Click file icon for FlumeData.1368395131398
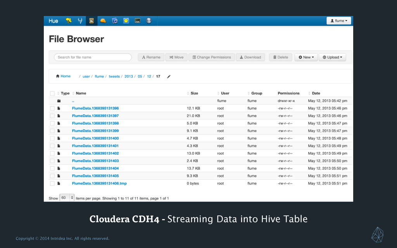Screen dimensions: 397x248 tap(59, 123)
